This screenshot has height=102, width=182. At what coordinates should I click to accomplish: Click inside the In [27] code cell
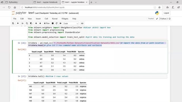97,76
